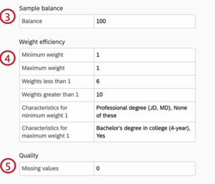Select value 10 for weights greater than 1
This screenshot has height=184, width=215.
tap(145, 95)
